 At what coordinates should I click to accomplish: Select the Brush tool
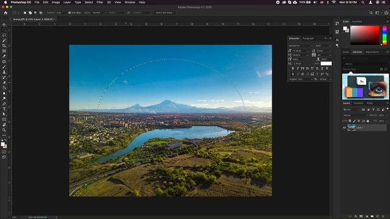(x=4, y=66)
